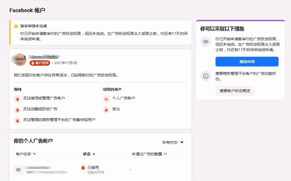
Task: Click the red 帐户受限 badge
Action: (x=40, y=63)
